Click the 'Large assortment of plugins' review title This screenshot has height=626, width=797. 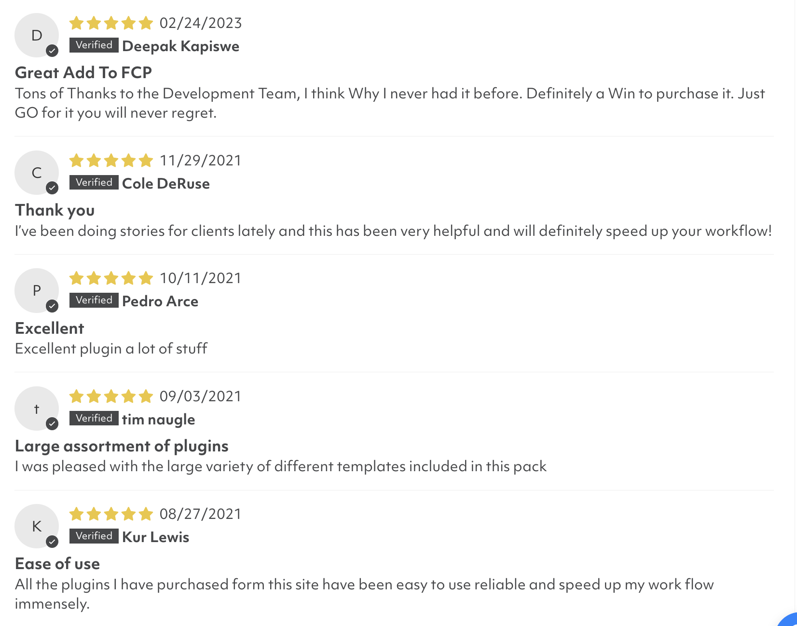point(122,446)
